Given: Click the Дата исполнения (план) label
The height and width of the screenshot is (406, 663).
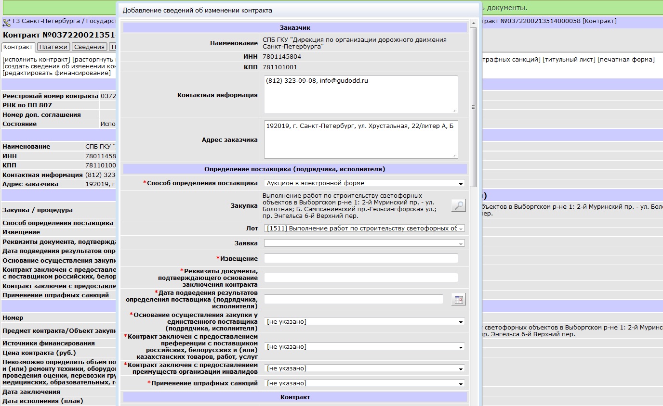Looking at the screenshot, I should click(43, 401).
